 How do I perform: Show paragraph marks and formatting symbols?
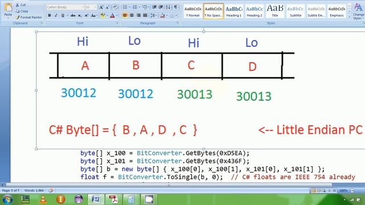coord(176,7)
